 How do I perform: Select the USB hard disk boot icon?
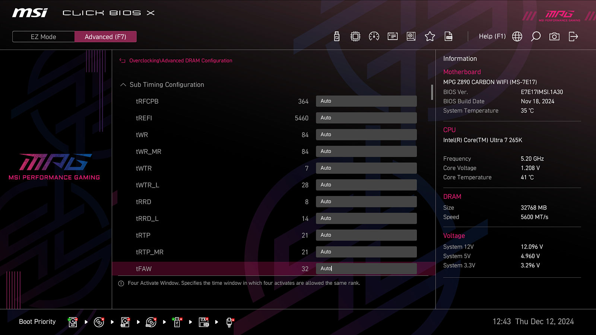pyautogui.click(x=125, y=322)
